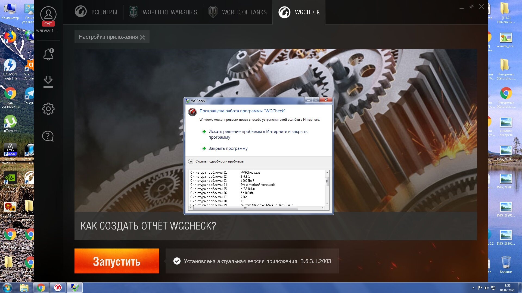Open DAEMON Tools Lite desktop icon
The width and height of the screenshot is (522, 293).
[x=10, y=69]
